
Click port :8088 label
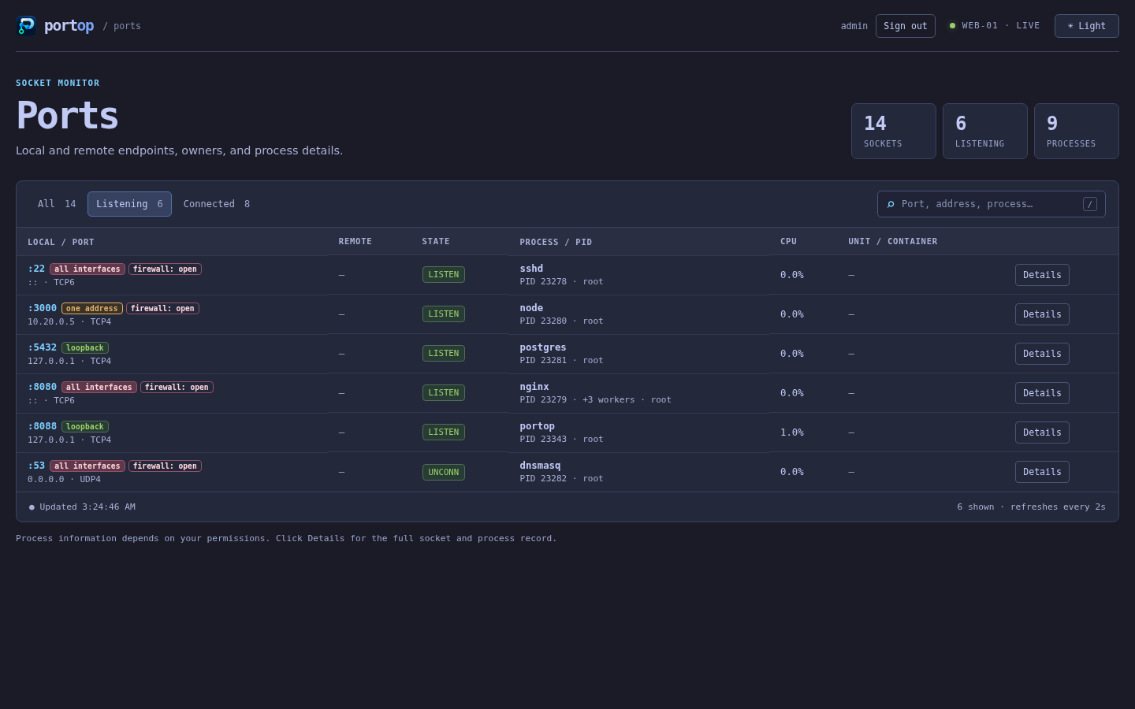43,426
